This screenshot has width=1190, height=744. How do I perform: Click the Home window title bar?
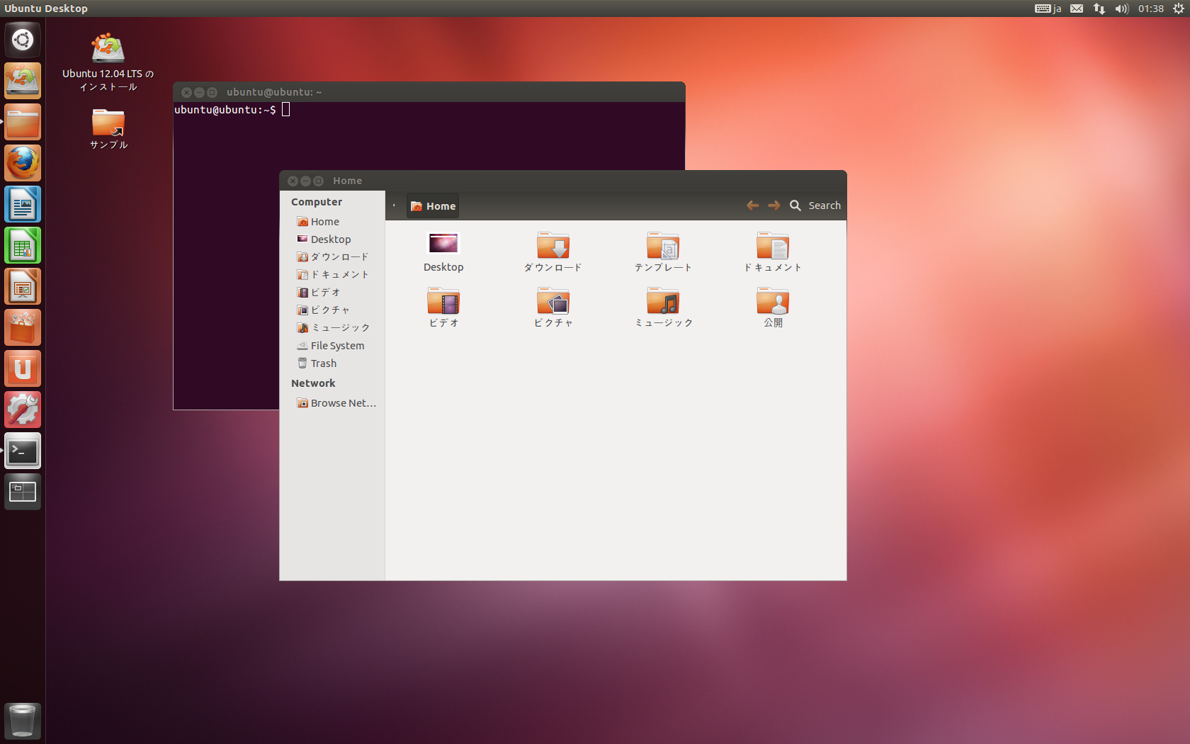tap(563, 181)
